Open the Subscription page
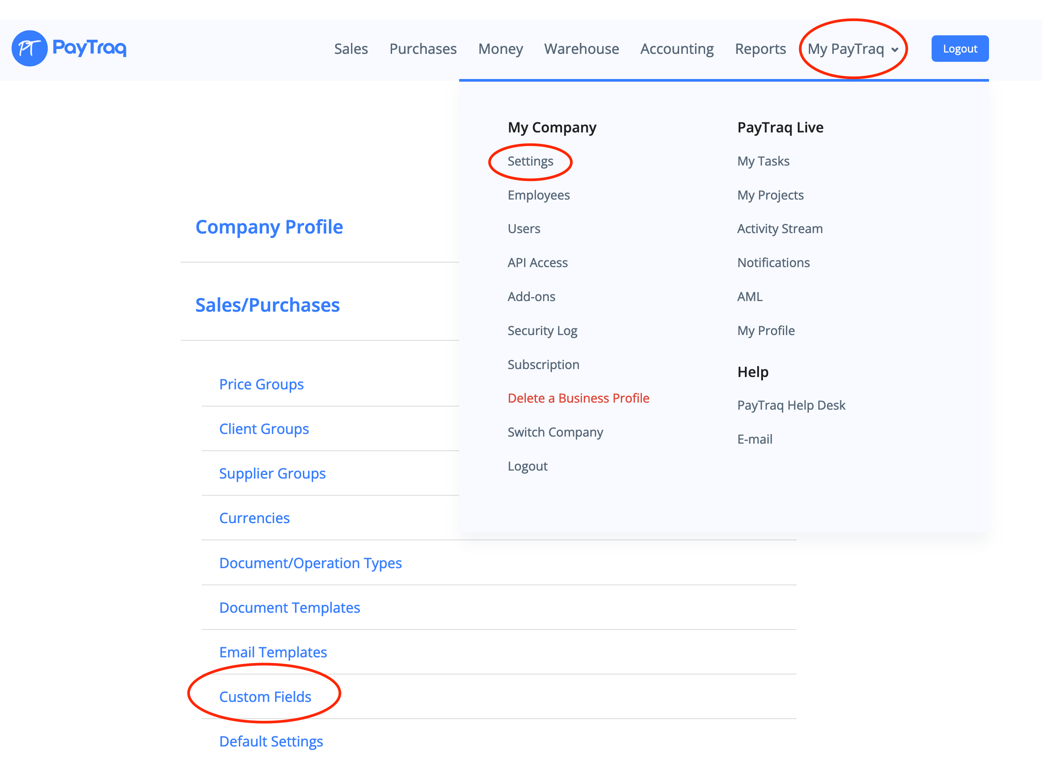 (x=544, y=365)
